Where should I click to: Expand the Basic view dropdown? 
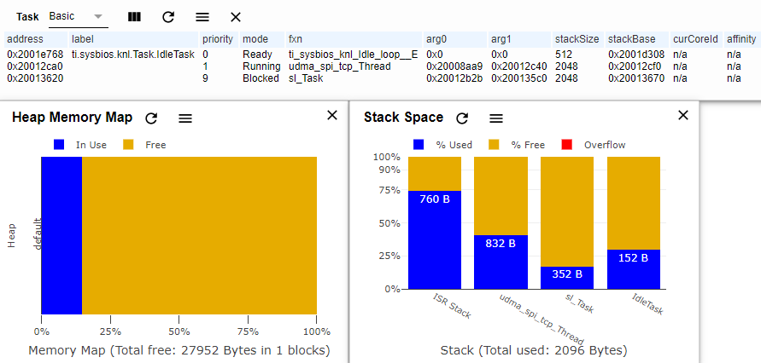click(78, 16)
